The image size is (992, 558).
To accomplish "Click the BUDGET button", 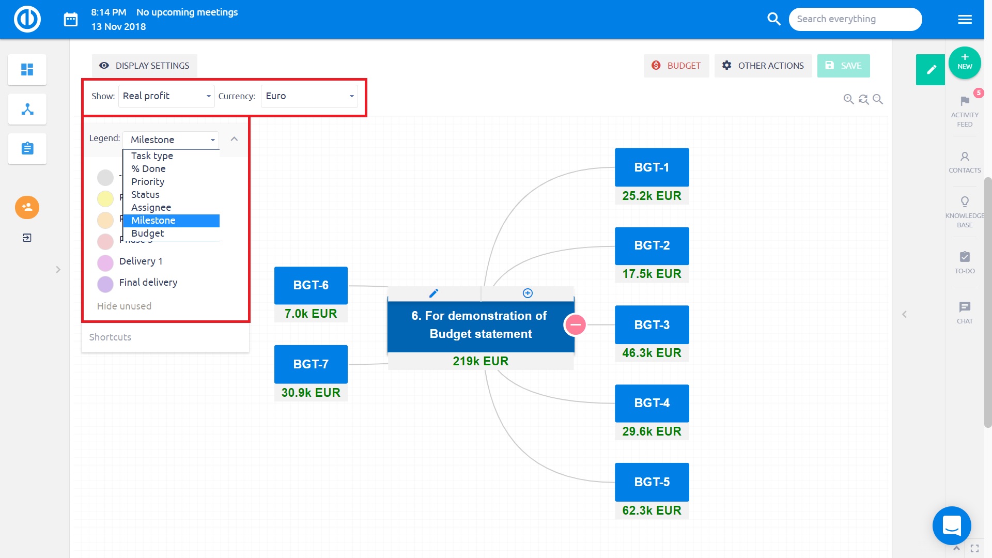I will point(676,66).
